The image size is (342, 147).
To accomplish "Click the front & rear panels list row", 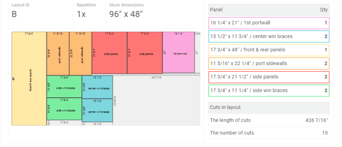I will point(269,50).
